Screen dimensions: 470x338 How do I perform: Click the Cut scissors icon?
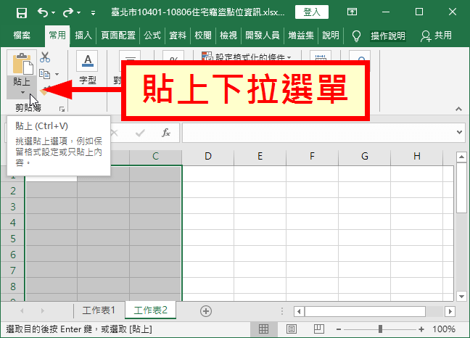pos(45,57)
